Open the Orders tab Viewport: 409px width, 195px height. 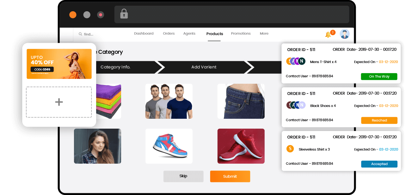[169, 34]
